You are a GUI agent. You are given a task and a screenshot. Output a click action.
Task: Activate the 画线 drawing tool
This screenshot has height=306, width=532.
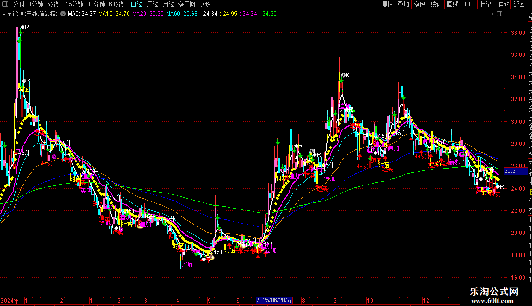[452, 5]
